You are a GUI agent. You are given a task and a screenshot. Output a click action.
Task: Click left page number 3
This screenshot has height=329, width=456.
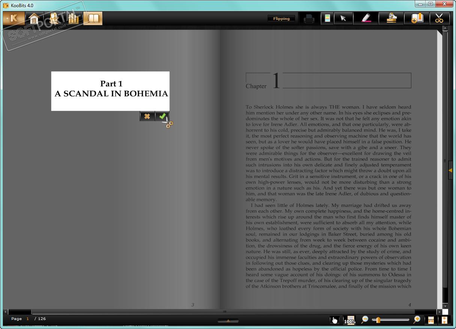coord(193,305)
